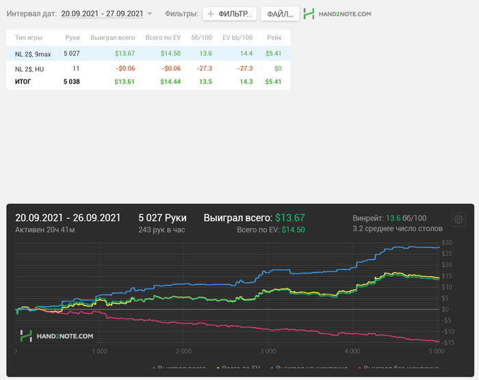Click the graph's Всего по EV $14.50 label
The width and height of the screenshot is (479, 380).
coord(271,230)
